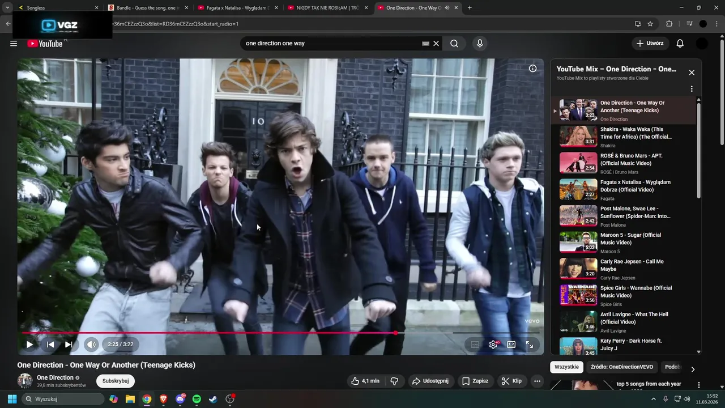
Task: Open Chrome tab search dropdown
Action: [x=7, y=8]
